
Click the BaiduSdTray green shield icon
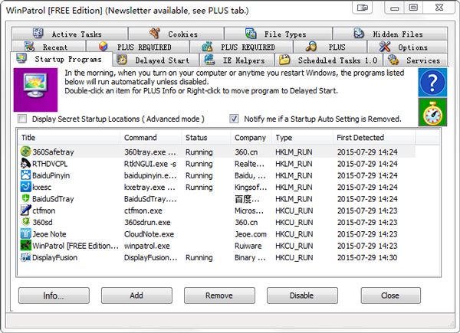click(25, 198)
